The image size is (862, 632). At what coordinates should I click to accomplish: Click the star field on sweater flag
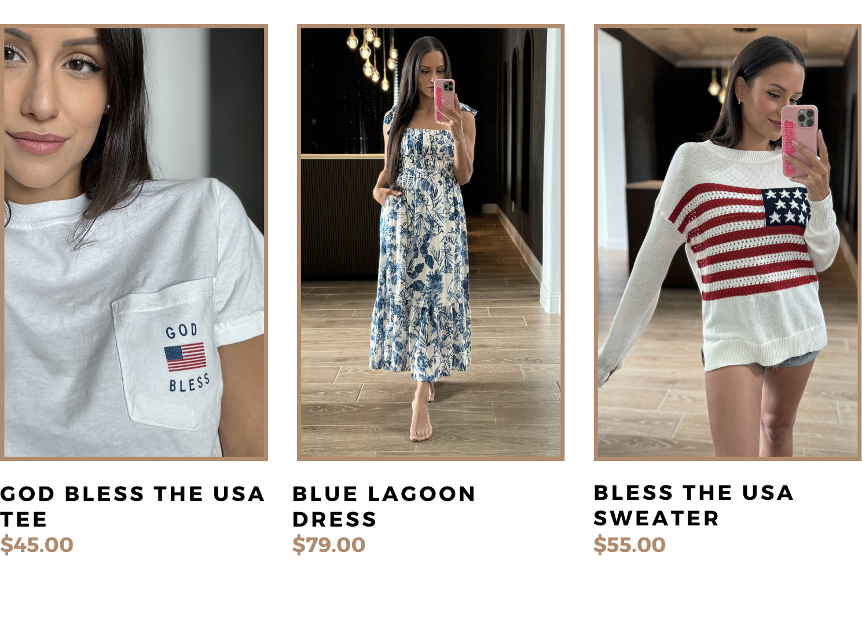pyautogui.click(x=786, y=207)
